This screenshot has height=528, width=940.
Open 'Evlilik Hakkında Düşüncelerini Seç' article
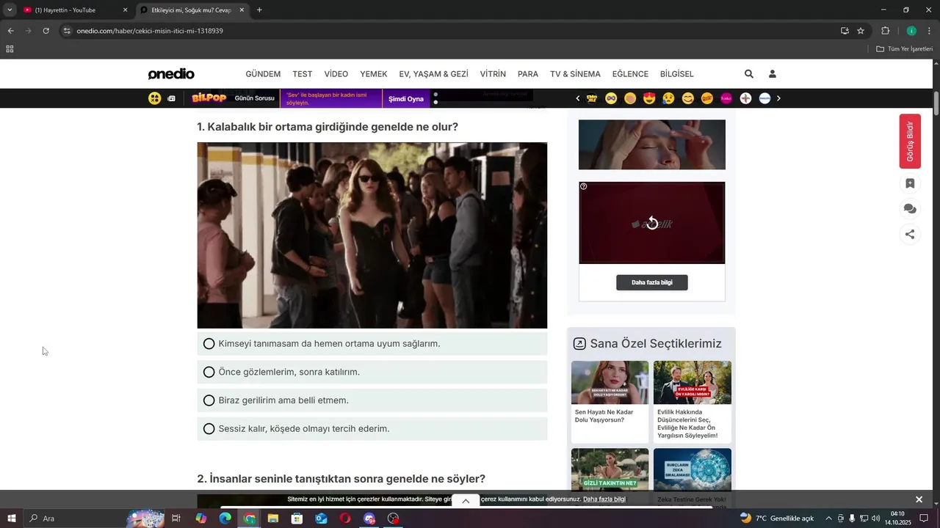[x=693, y=400]
